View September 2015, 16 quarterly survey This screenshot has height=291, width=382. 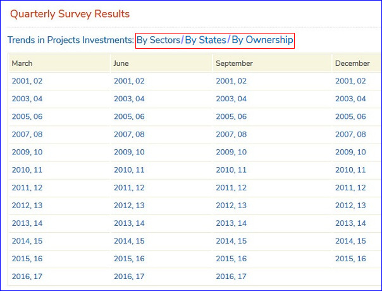(x=231, y=259)
